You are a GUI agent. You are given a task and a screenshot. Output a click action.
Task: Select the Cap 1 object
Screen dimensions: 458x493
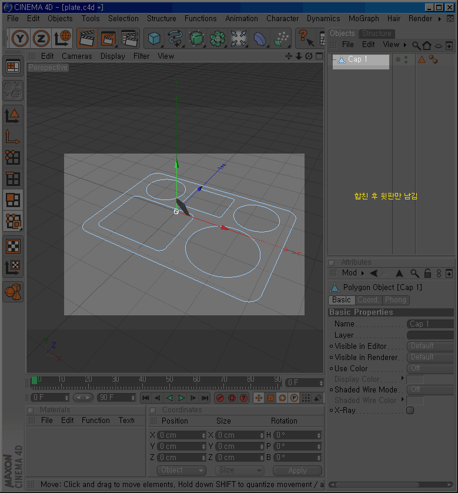(x=357, y=59)
